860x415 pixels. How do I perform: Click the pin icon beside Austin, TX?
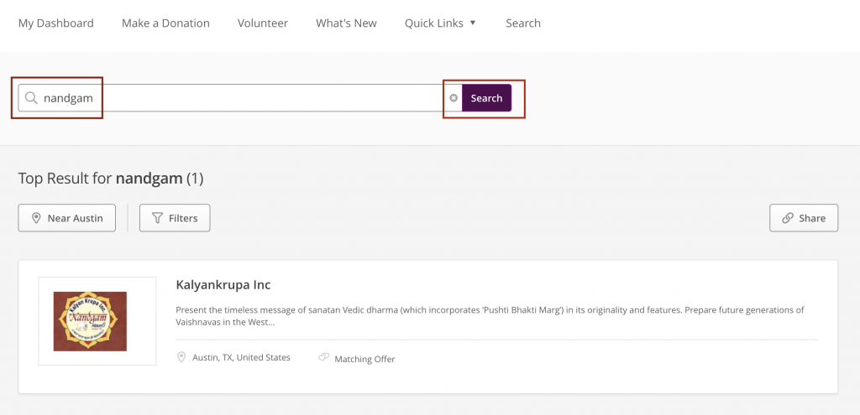click(x=181, y=358)
